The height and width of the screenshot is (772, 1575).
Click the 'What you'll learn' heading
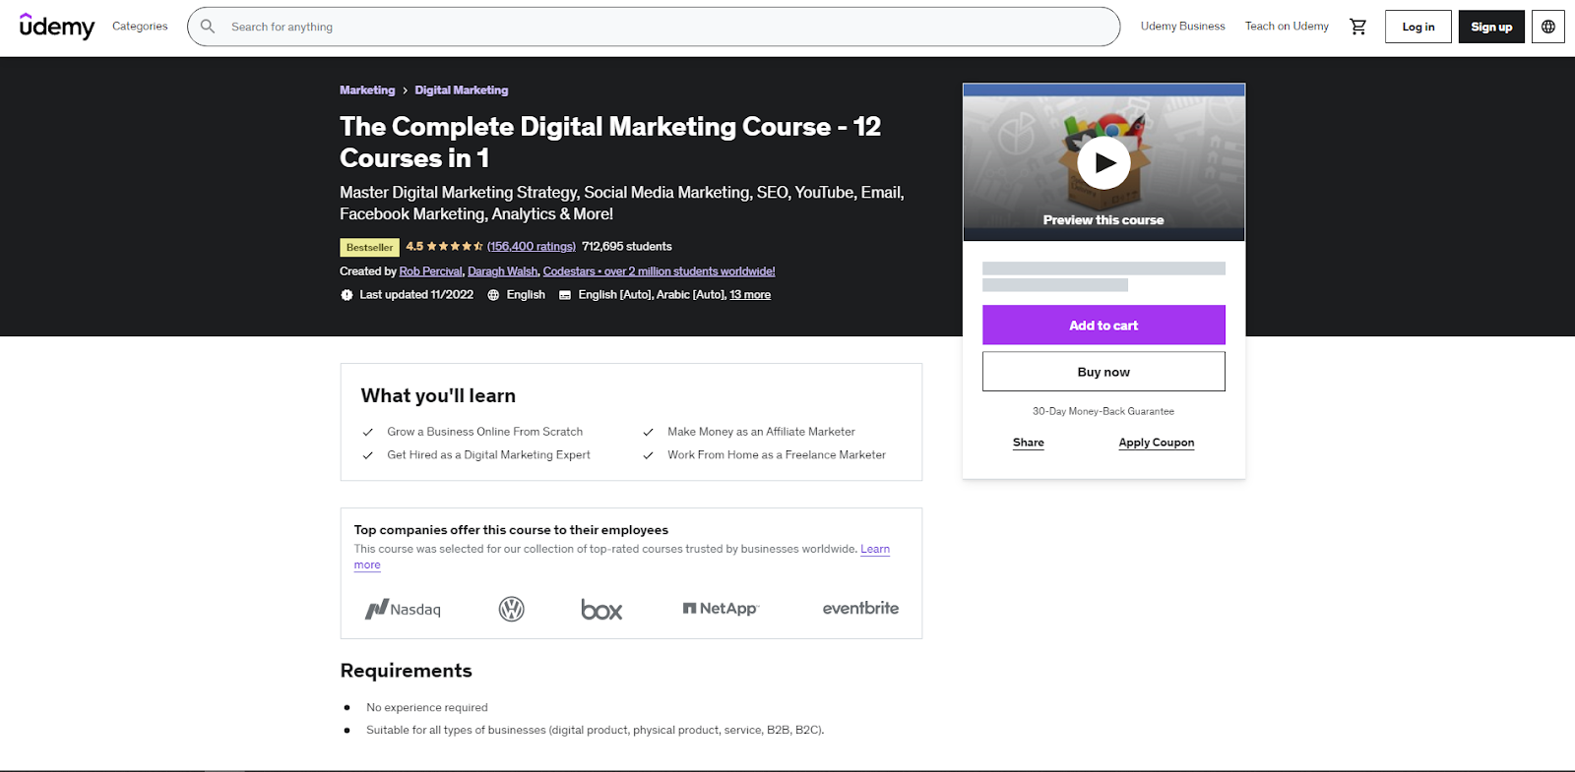point(438,395)
